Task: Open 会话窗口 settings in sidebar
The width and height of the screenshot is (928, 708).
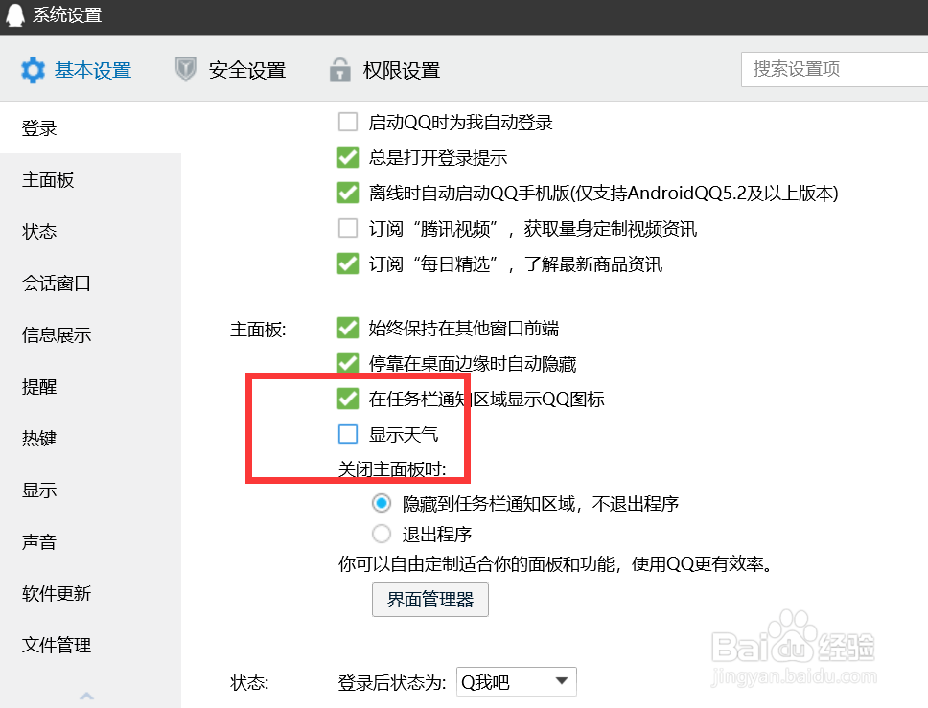Action: point(57,283)
